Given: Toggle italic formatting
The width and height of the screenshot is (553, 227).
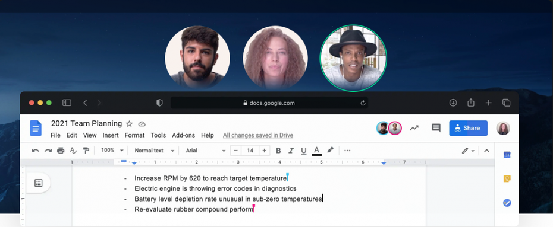Looking at the screenshot, I should pos(291,151).
